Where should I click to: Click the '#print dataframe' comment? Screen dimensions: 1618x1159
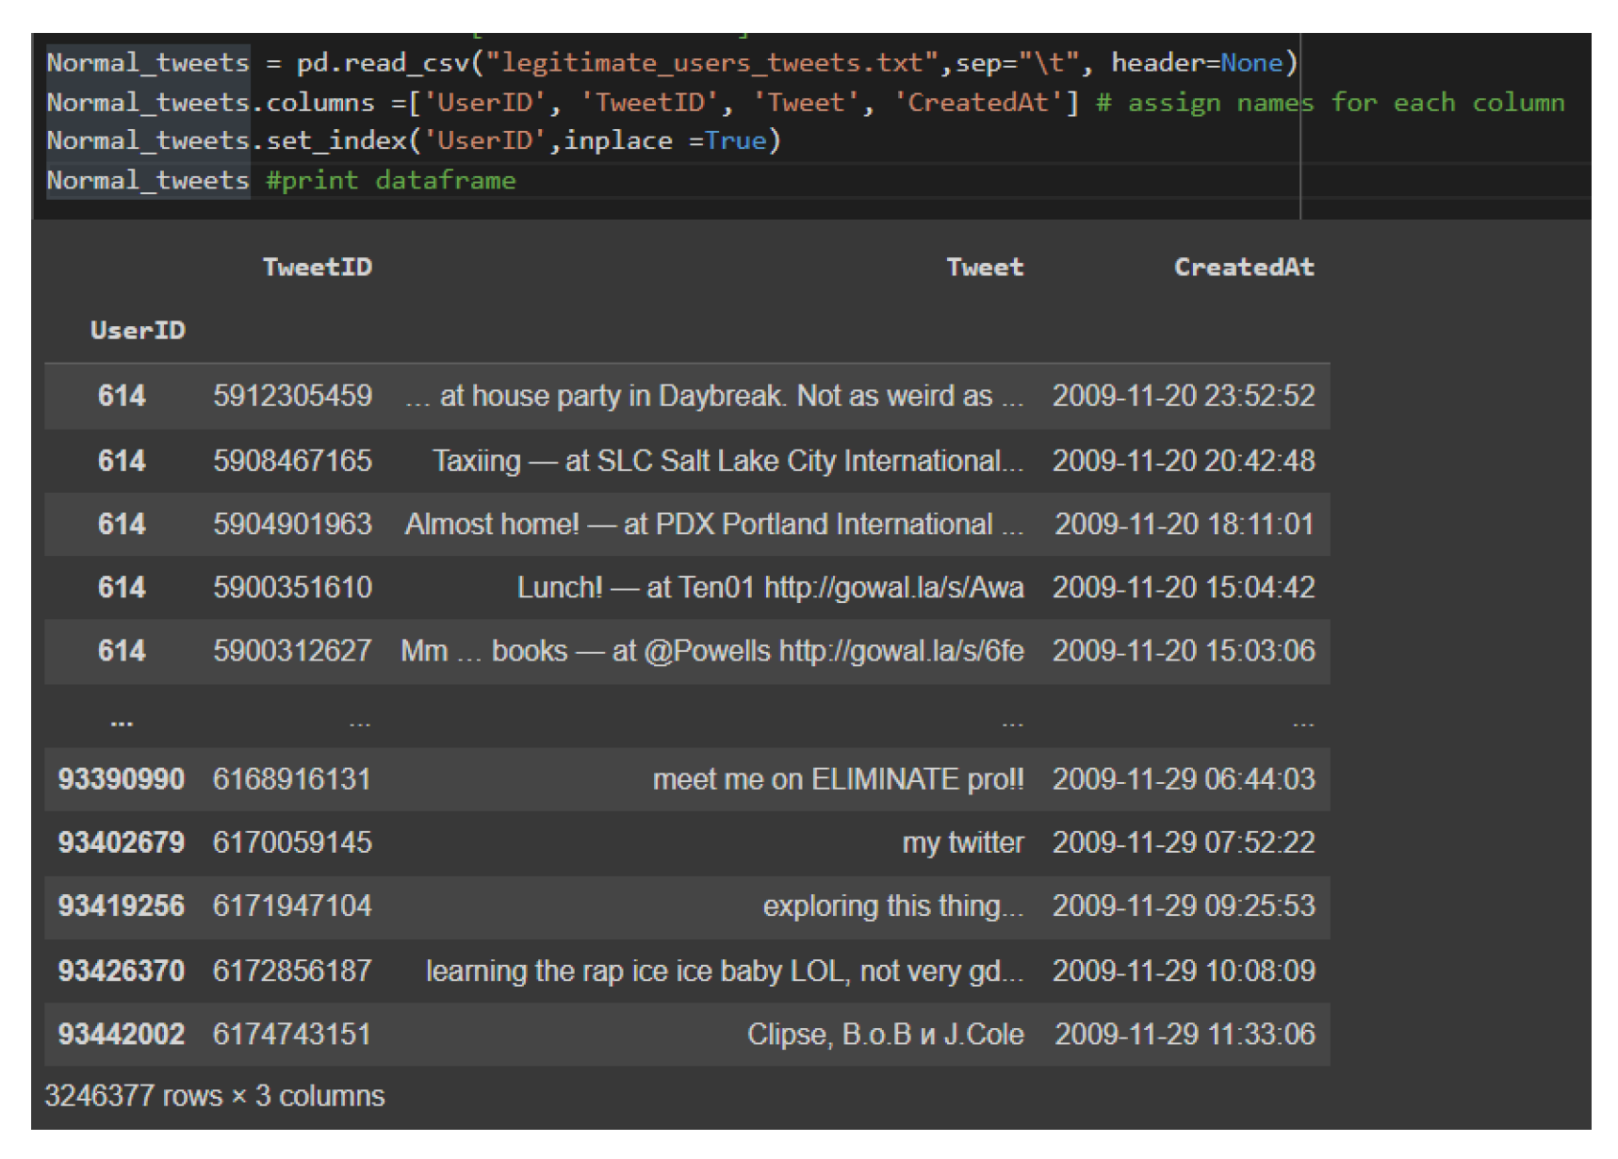(x=390, y=181)
